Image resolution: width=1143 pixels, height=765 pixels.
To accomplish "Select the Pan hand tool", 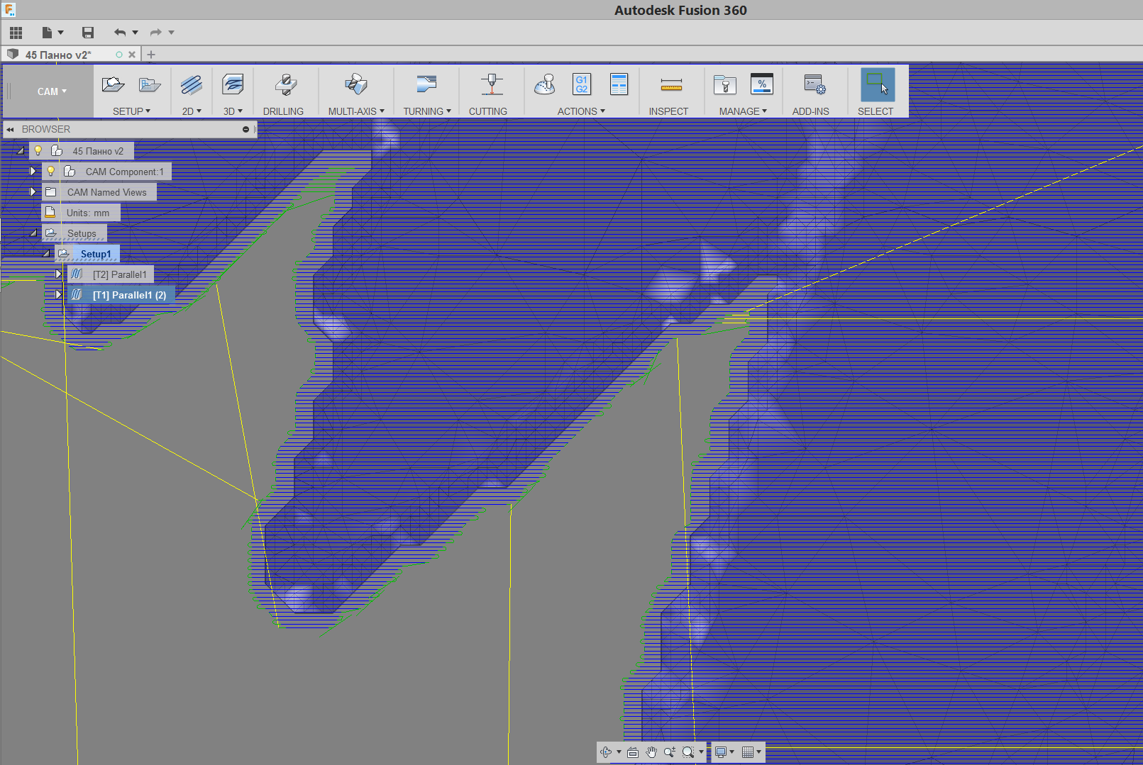I will (x=651, y=752).
